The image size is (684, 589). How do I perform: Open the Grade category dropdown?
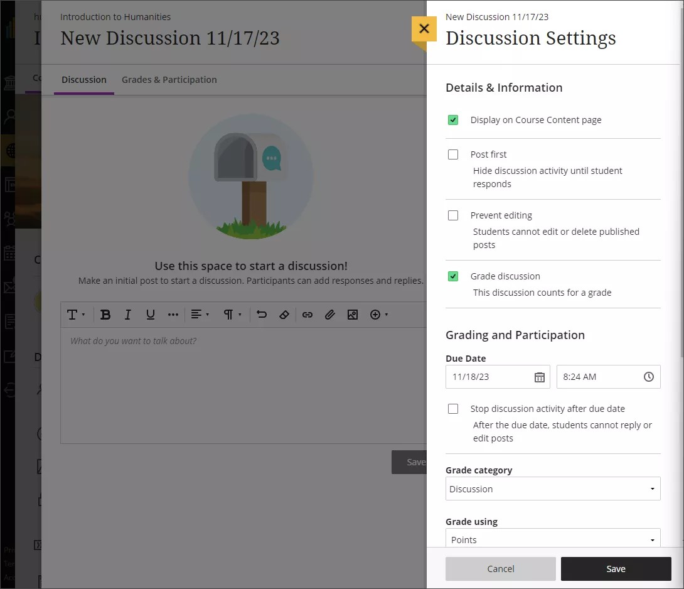(552, 489)
